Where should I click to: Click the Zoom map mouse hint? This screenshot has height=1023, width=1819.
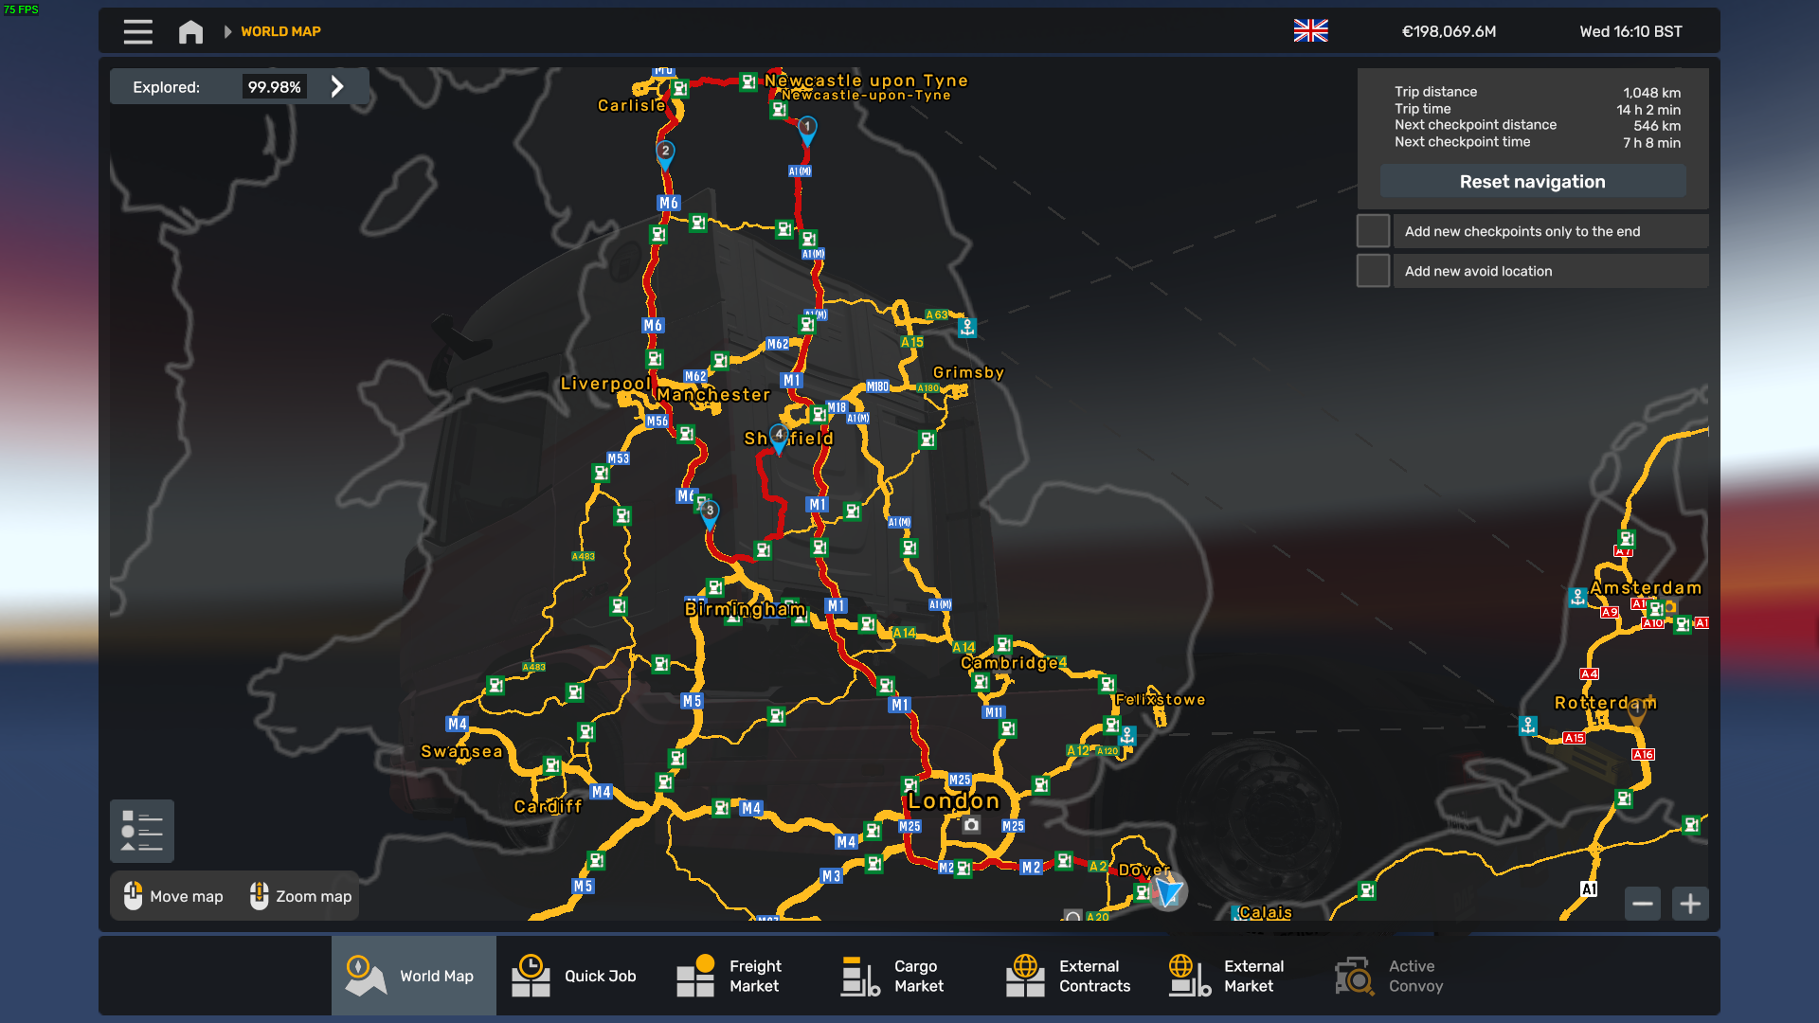pyautogui.click(x=300, y=896)
